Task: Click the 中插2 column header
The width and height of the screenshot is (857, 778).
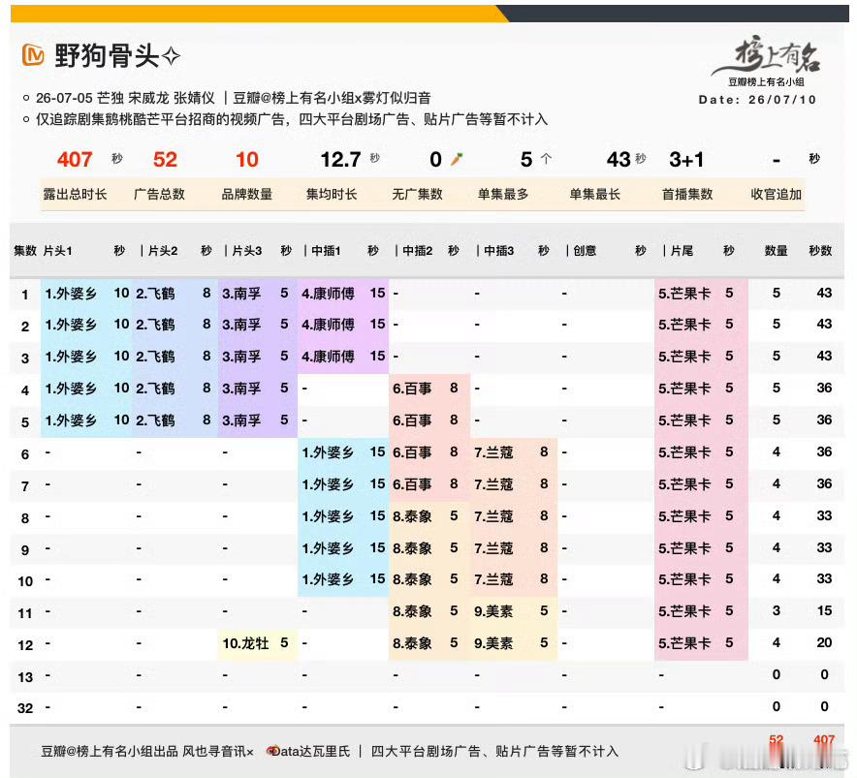Action: pyautogui.click(x=418, y=251)
